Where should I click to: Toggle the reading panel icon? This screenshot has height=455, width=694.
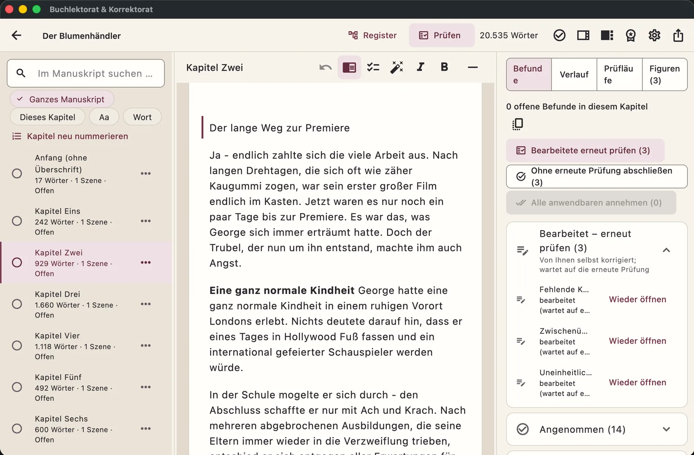pos(349,68)
